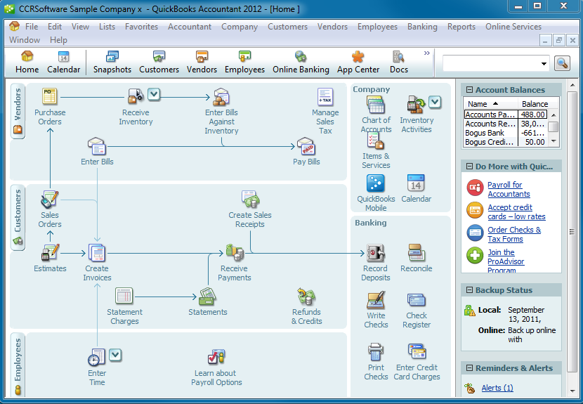Open the Banking menu
Image resolution: width=583 pixels, height=404 pixels.
pyautogui.click(x=422, y=27)
